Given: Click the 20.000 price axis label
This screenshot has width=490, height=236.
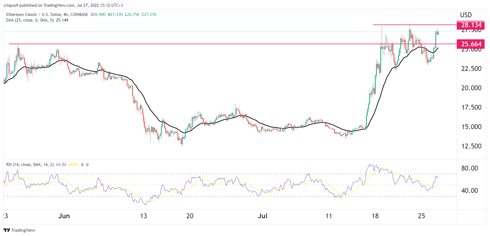Looking at the screenshot, I should click(x=471, y=88).
